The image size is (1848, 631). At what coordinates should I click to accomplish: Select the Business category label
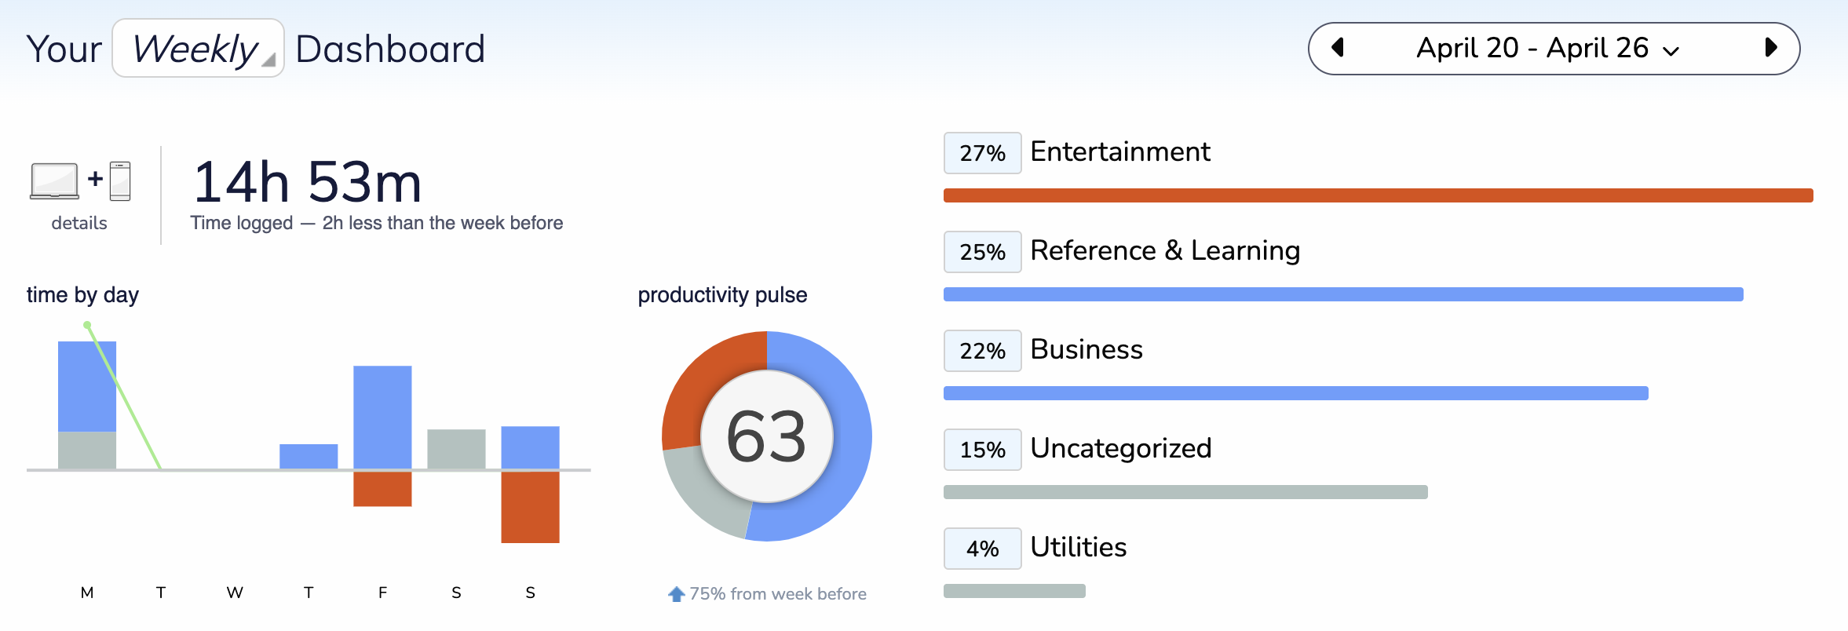1087,349
